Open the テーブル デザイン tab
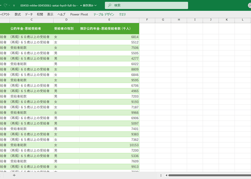 (104, 14)
